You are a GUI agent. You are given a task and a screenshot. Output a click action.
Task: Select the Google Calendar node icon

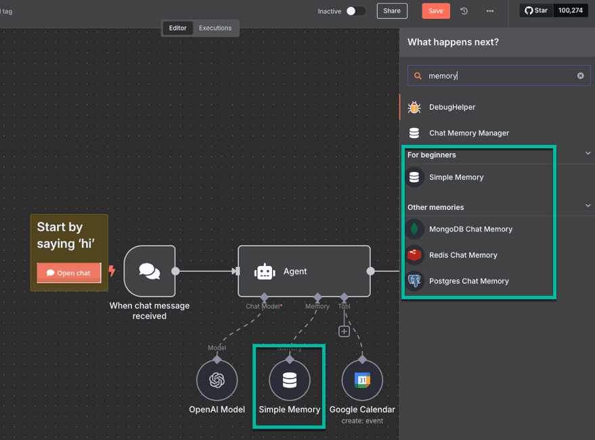[362, 380]
